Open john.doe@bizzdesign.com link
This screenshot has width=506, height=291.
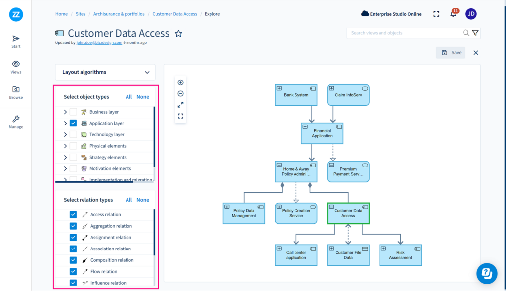(x=99, y=42)
